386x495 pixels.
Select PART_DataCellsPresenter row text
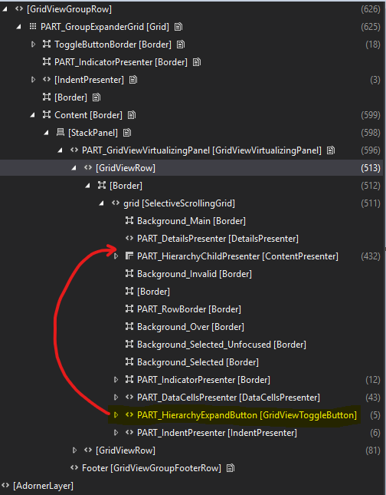(x=228, y=398)
